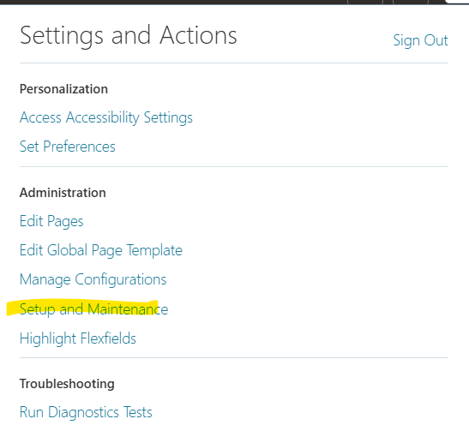Open Set Preferences
The height and width of the screenshot is (431, 469).
(68, 147)
